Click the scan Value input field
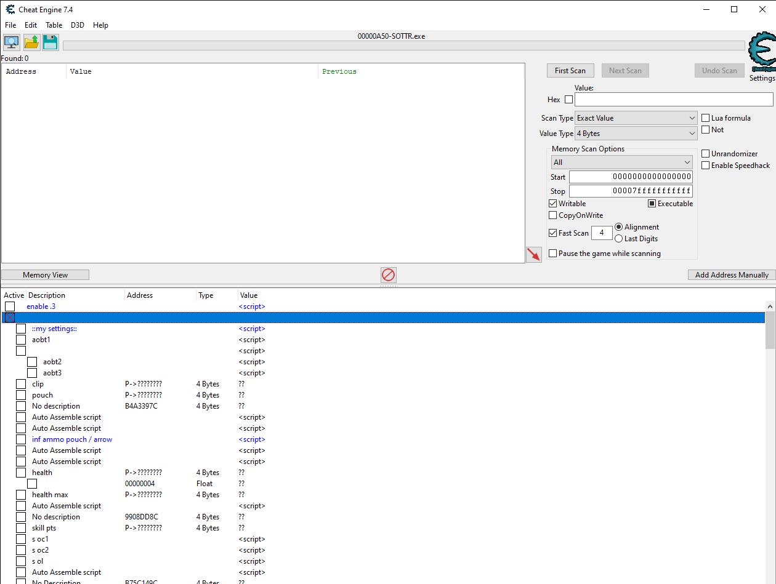The height and width of the screenshot is (584, 776). click(x=673, y=99)
